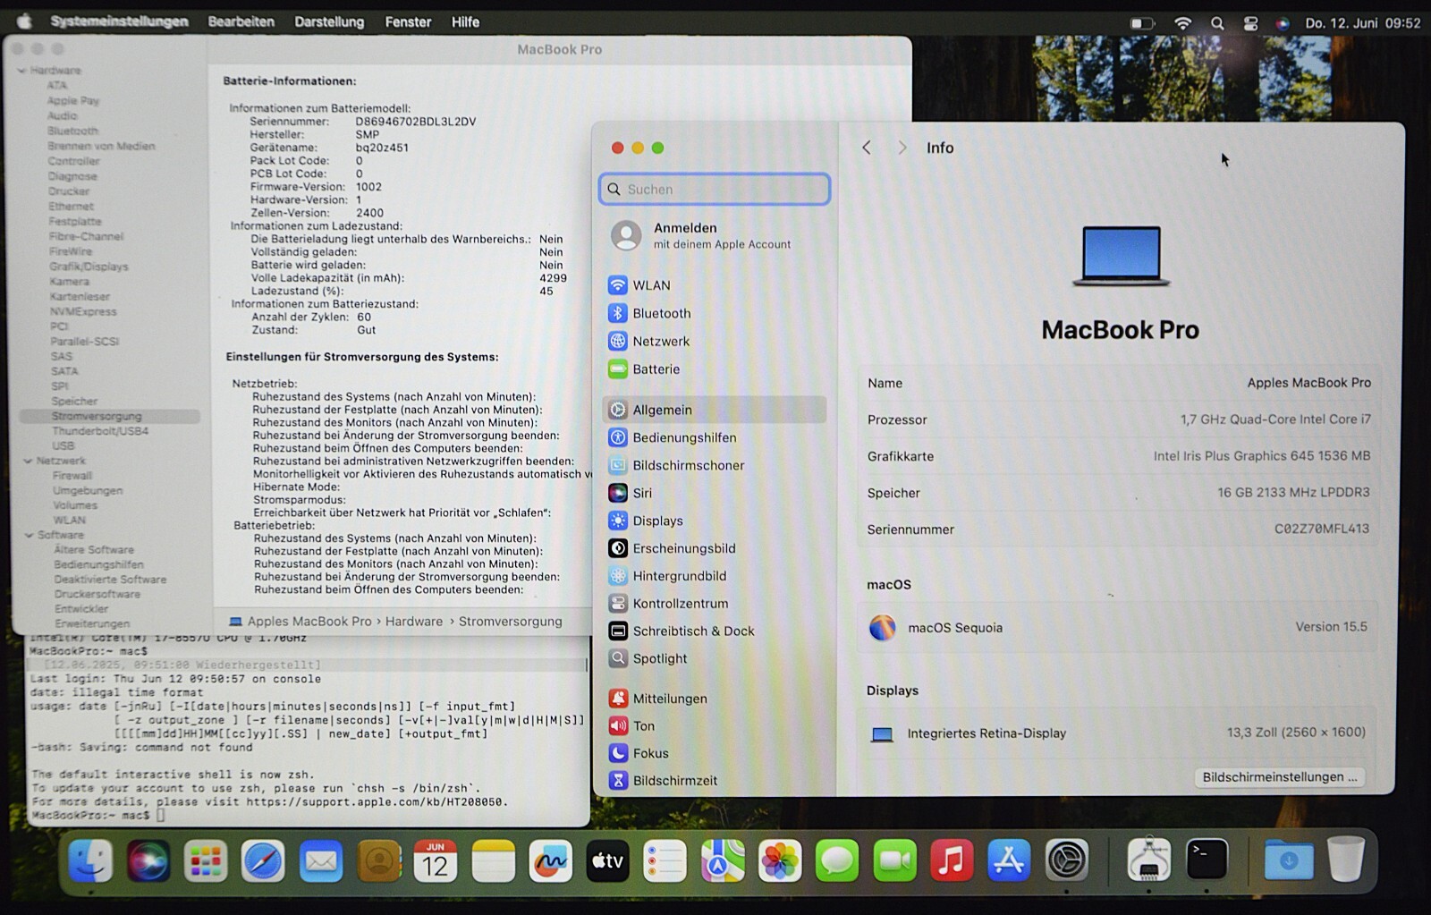This screenshot has height=915, width=1431.
Task: Launch the App Store from the Dock
Action: click(1009, 861)
